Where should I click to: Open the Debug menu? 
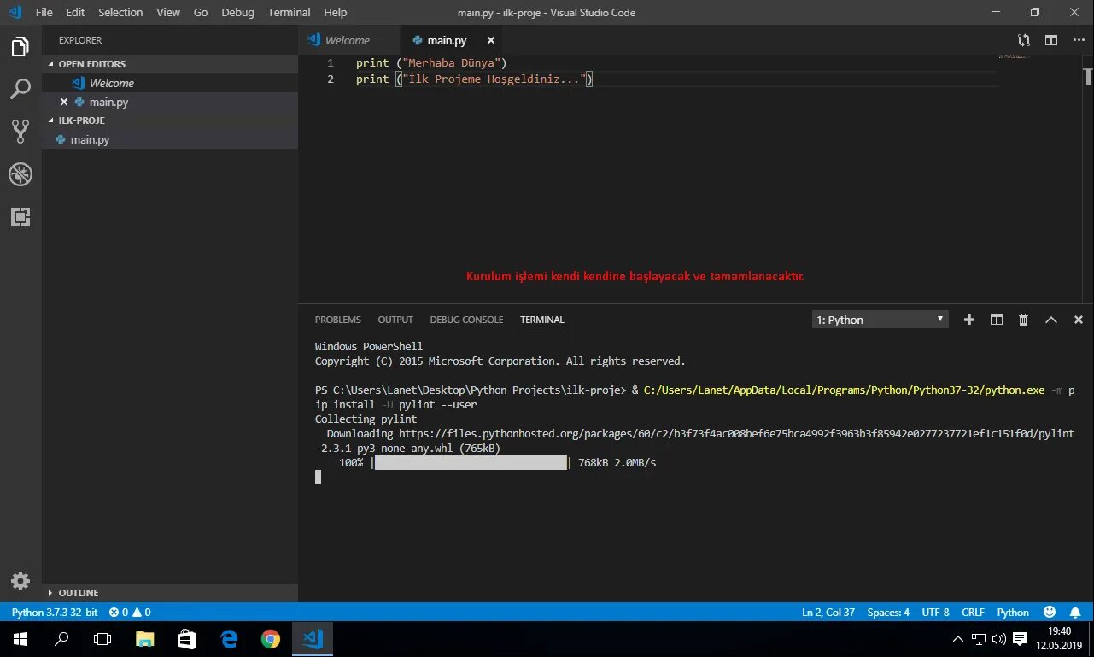[237, 12]
